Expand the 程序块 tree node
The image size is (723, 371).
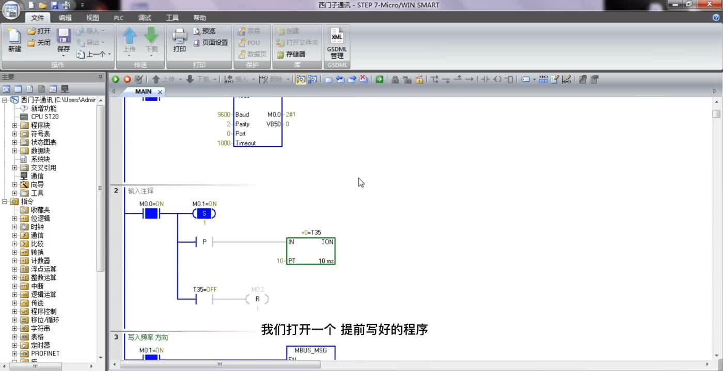14,125
